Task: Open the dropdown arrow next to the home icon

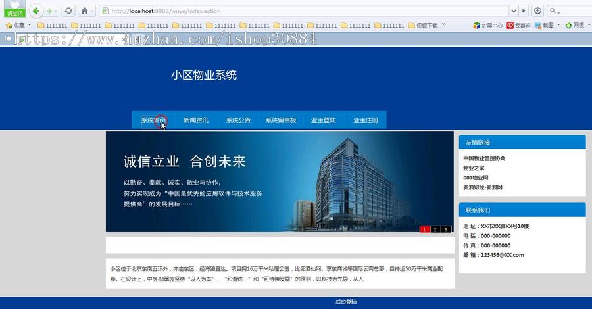Action: tap(92, 11)
